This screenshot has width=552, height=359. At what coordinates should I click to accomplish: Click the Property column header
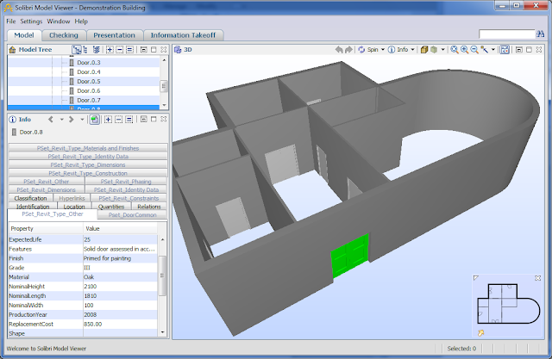[46, 229]
